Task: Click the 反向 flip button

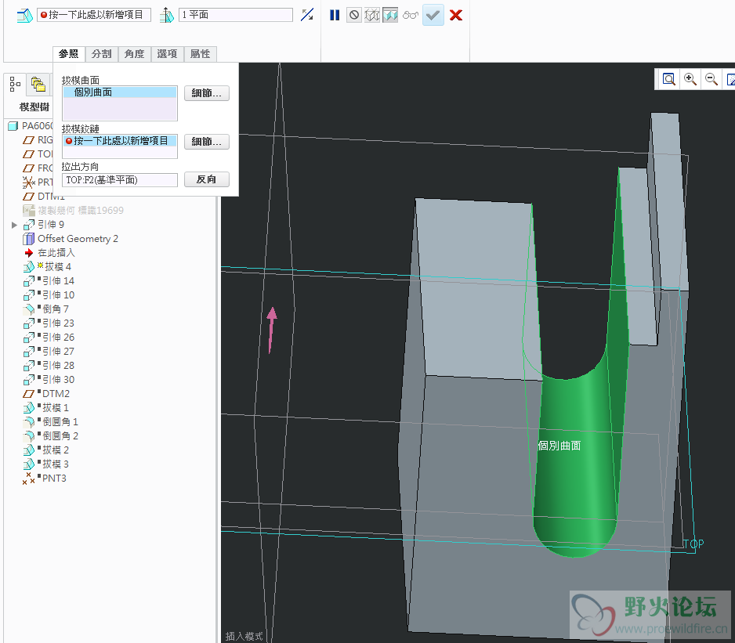Action: click(206, 179)
